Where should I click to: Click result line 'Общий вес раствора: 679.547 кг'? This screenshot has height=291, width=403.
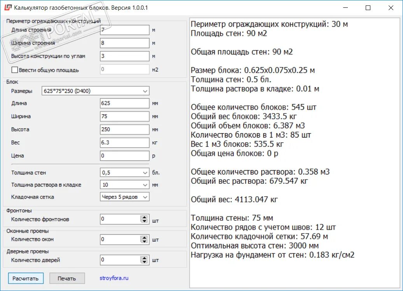[x=249, y=181]
